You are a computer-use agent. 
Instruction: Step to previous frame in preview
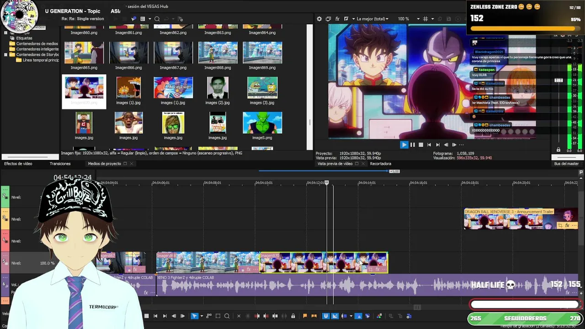(x=446, y=144)
